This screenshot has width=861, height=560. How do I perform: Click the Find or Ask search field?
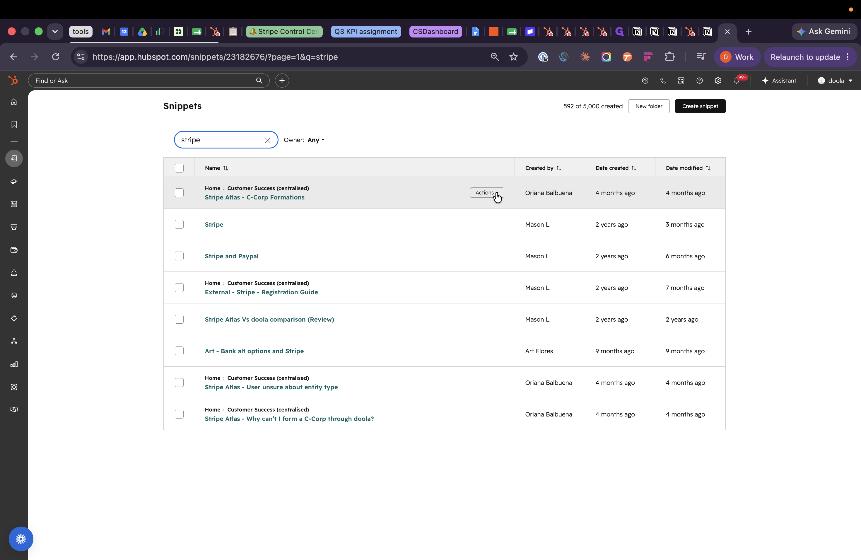click(x=149, y=80)
